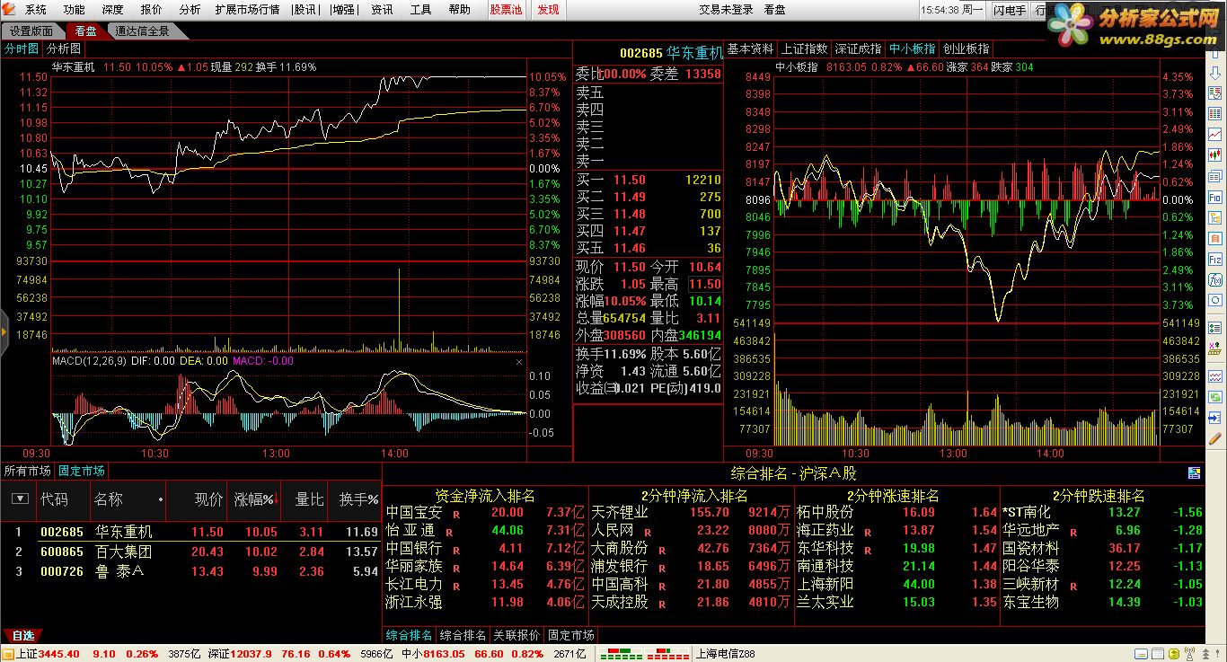Click the yellow icon at status bar left
This screenshot has height=662, width=1227.
(7, 654)
